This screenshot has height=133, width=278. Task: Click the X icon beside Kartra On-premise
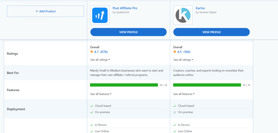click(x=175, y=112)
